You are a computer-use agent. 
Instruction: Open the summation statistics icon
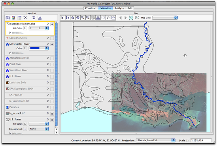[34, 18]
